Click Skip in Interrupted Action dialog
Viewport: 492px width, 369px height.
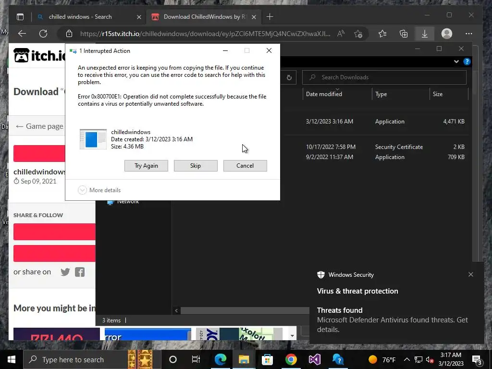[x=196, y=166]
